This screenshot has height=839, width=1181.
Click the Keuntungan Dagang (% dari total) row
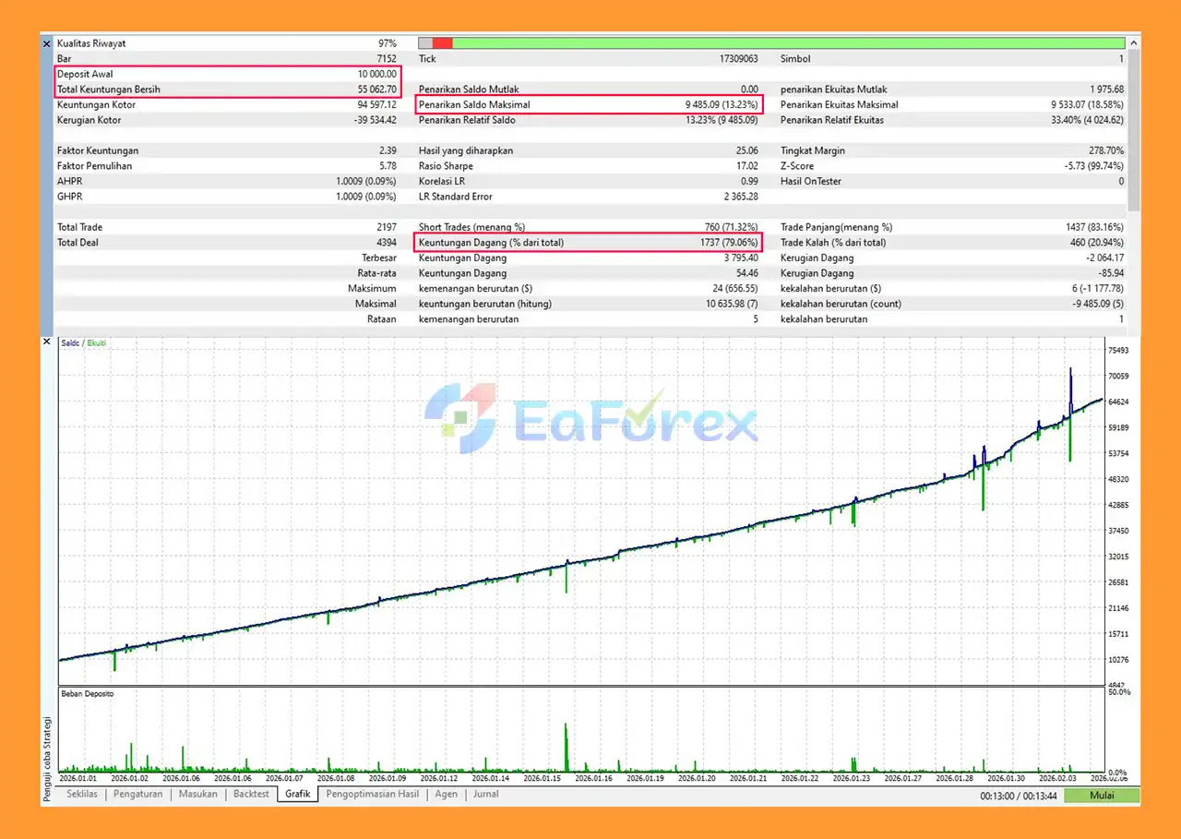pyautogui.click(x=589, y=243)
